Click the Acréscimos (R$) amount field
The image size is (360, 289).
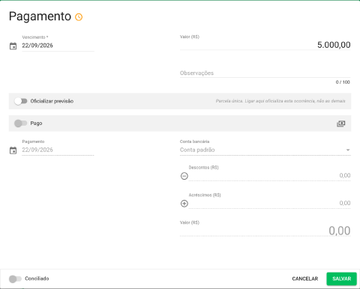point(270,203)
